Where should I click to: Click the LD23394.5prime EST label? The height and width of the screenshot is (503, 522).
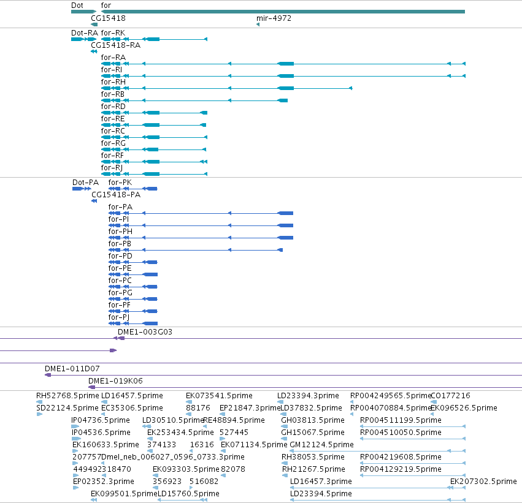tap(321, 494)
